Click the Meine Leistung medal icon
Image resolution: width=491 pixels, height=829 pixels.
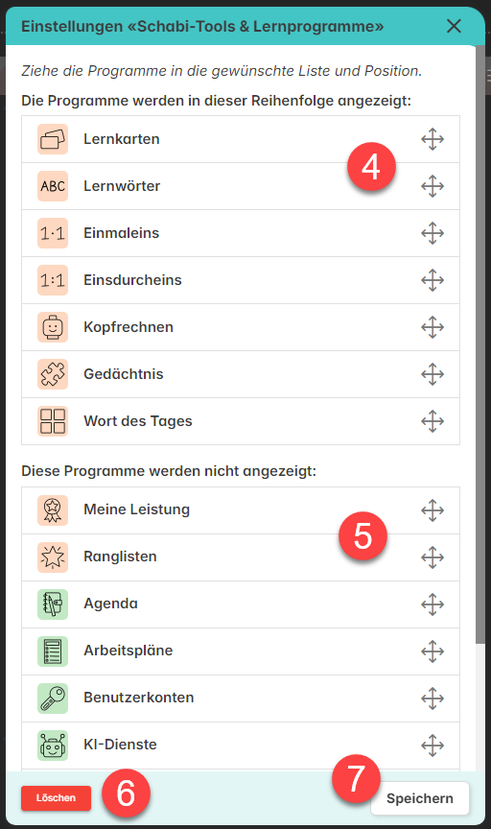click(x=53, y=510)
